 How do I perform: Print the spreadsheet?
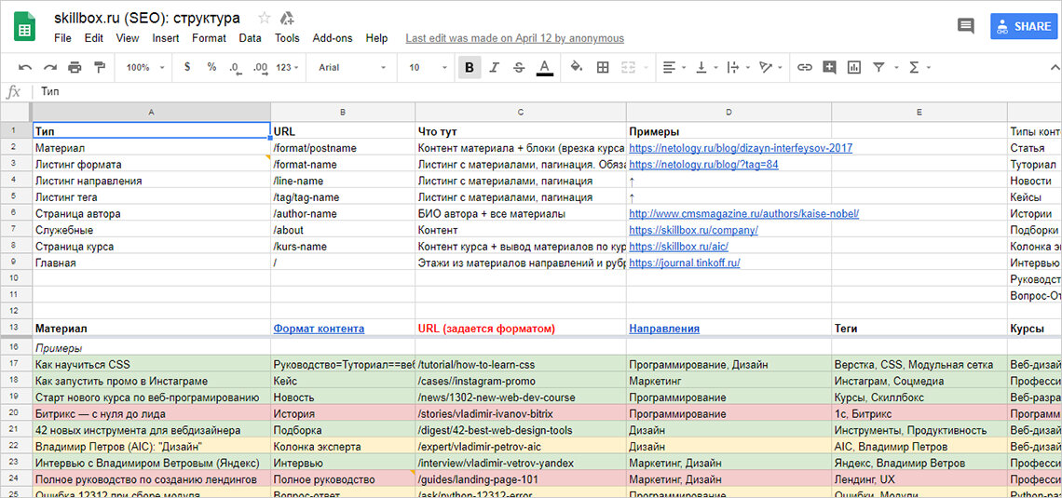pyautogui.click(x=75, y=68)
